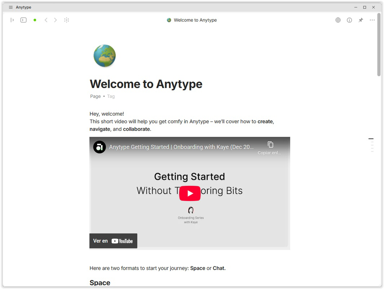The width and height of the screenshot is (384, 289).
Task: Go forward to the next page
Action: pyautogui.click(x=56, y=20)
